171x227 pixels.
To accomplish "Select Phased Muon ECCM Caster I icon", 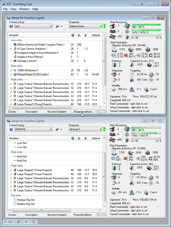I will pyautogui.click(x=15, y=74).
